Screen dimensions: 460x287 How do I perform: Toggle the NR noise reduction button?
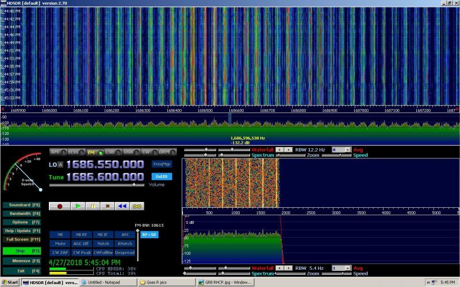pos(60,235)
